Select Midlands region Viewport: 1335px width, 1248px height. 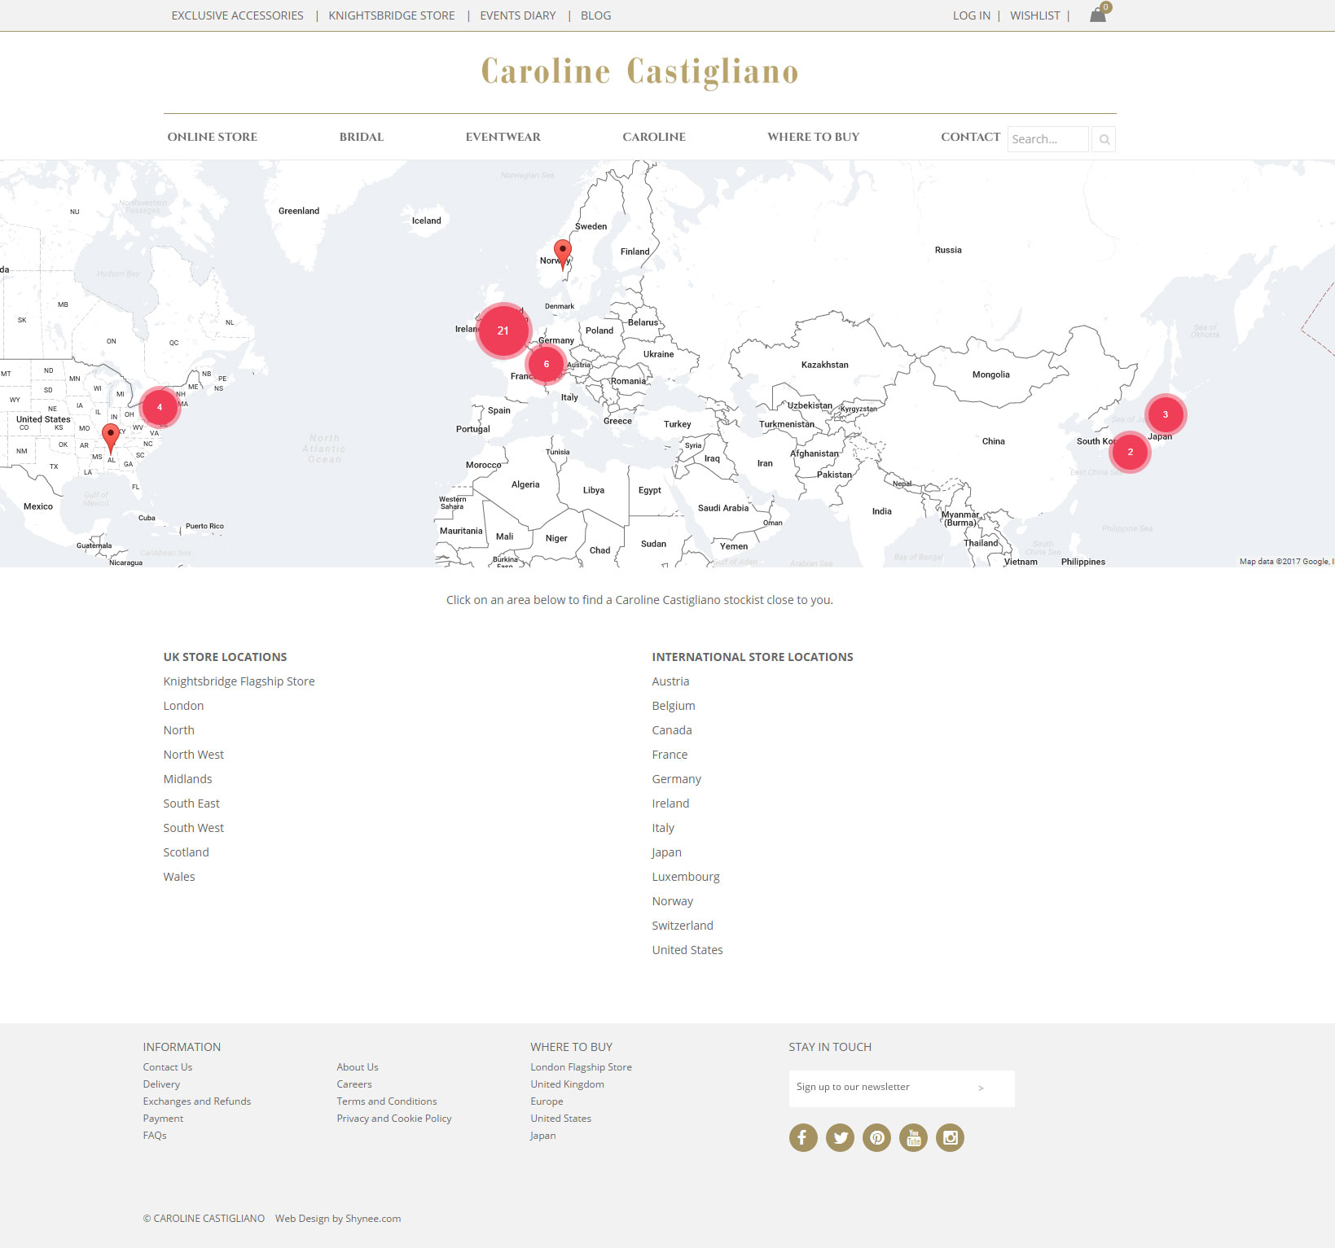tap(187, 779)
